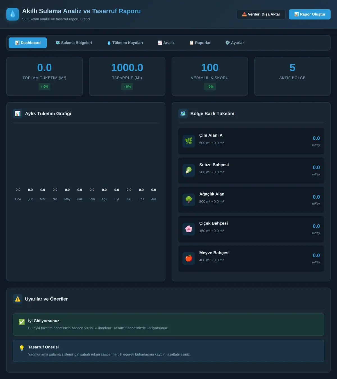
Task: Click the map icon beside Bölge Bazlı Tüketim
Action: coord(183,114)
